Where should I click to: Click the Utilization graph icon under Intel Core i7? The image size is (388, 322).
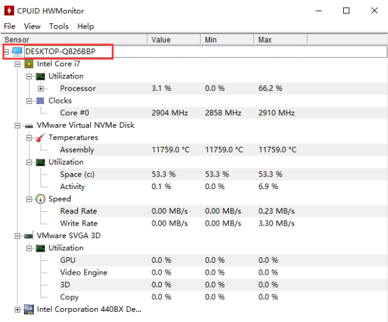[x=40, y=76]
